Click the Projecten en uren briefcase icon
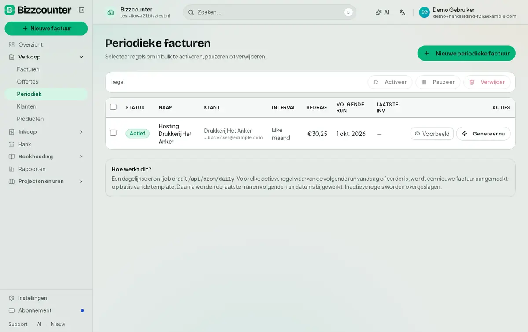The height and width of the screenshot is (332, 528). click(12, 181)
